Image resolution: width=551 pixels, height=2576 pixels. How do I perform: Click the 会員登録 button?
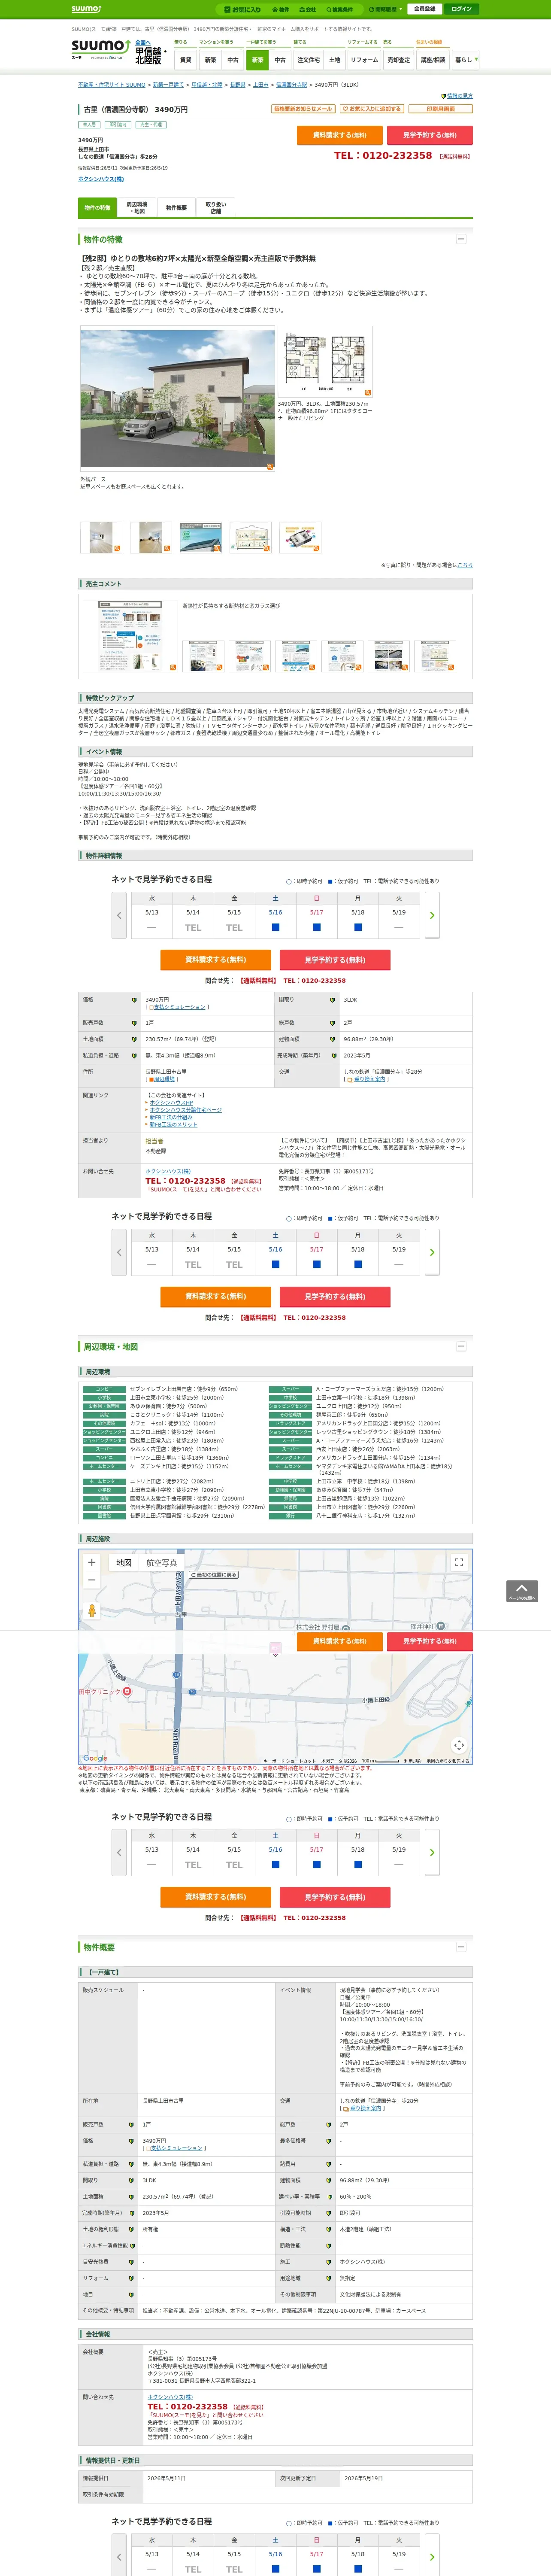click(x=424, y=9)
